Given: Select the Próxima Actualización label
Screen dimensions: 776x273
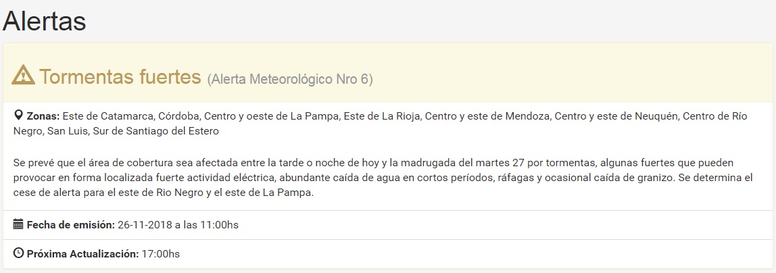Looking at the screenshot, I should click(82, 254).
